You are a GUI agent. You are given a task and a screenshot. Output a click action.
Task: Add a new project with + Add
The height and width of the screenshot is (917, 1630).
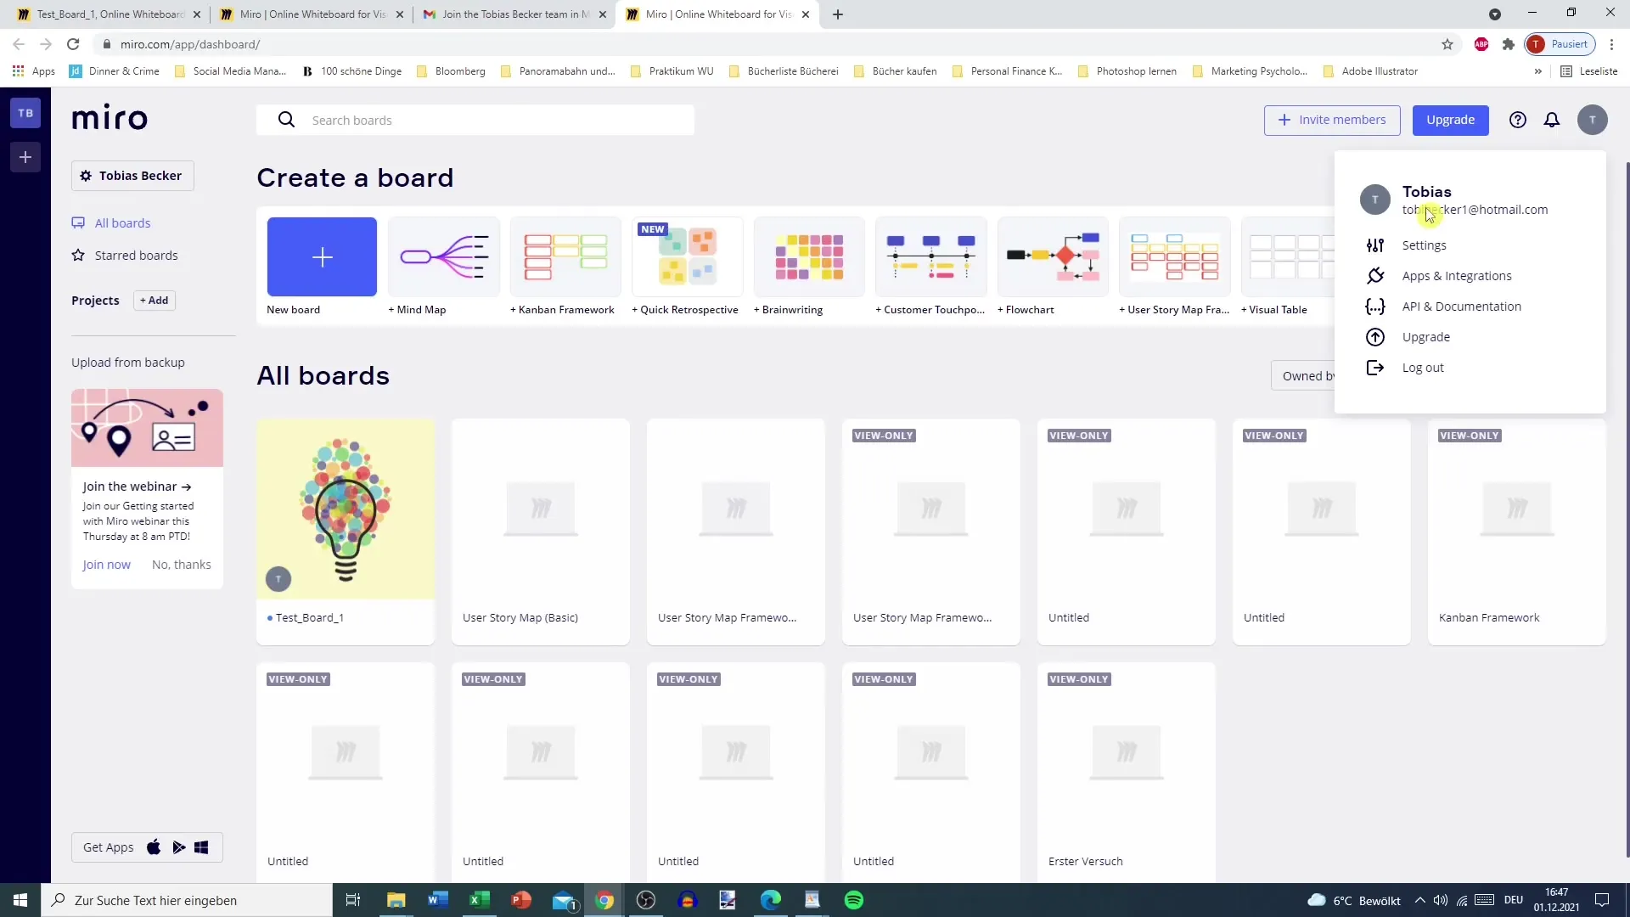pyautogui.click(x=155, y=301)
